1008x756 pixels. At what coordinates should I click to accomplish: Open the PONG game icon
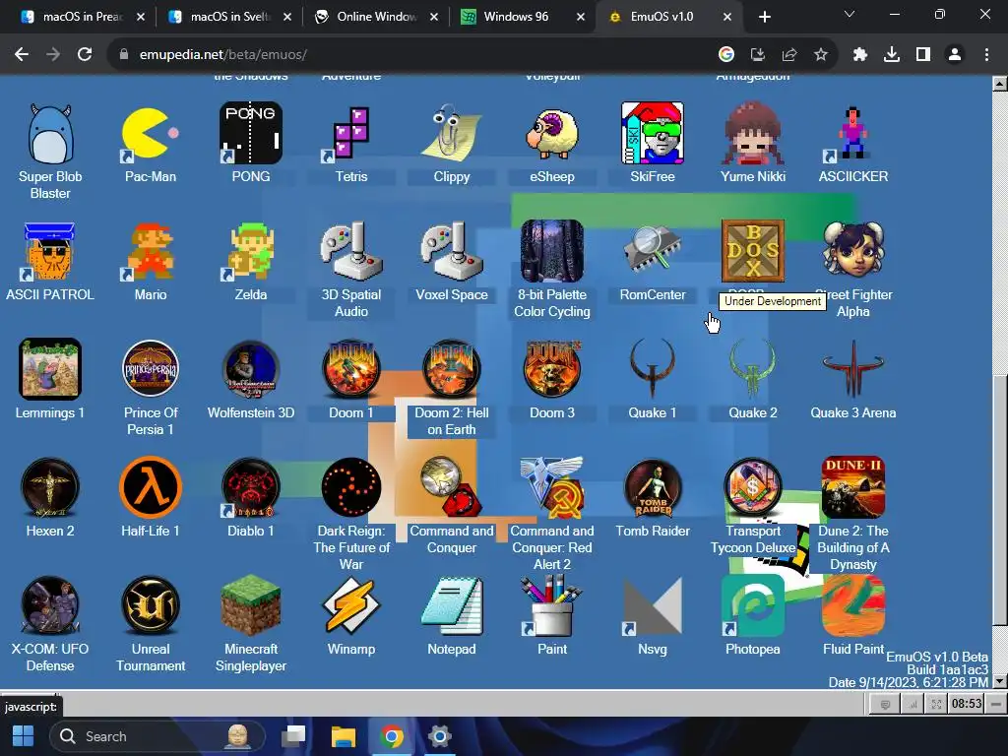pos(251,133)
